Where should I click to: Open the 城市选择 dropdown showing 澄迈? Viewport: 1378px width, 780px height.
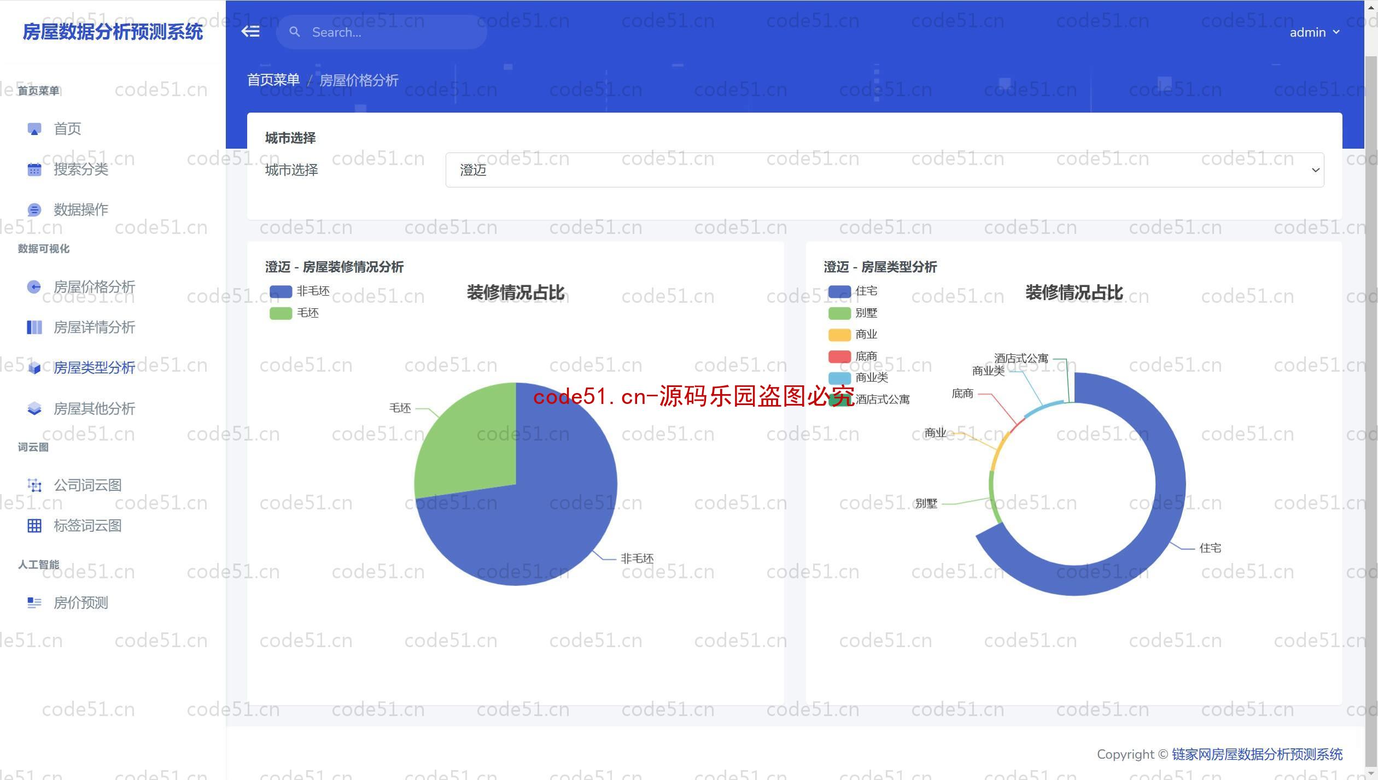coord(884,170)
